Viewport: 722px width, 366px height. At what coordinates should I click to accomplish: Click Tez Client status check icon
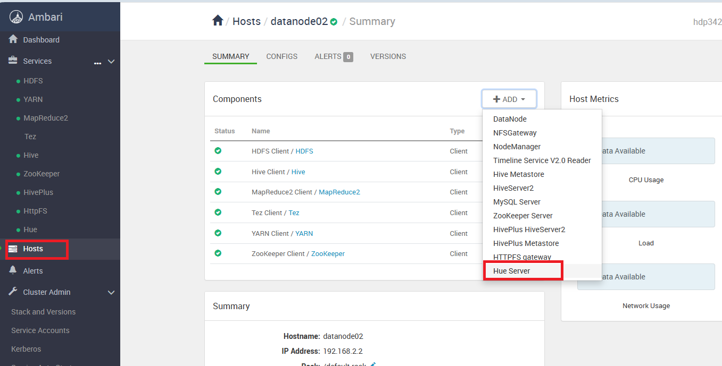click(218, 212)
